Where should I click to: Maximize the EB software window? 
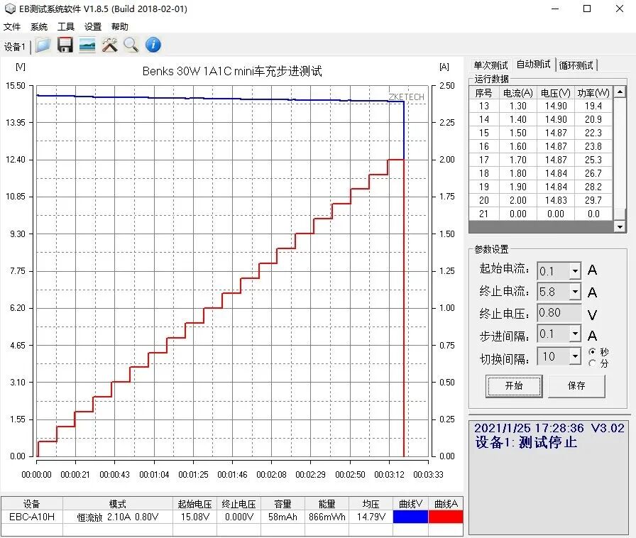tap(587, 9)
